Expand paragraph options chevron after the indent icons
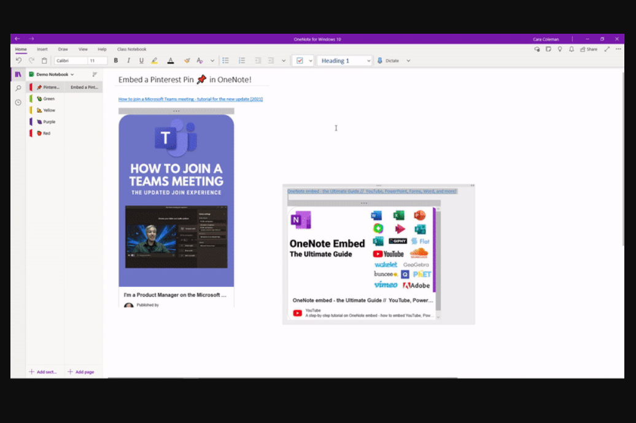636x423 pixels. (x=284, y=61)
